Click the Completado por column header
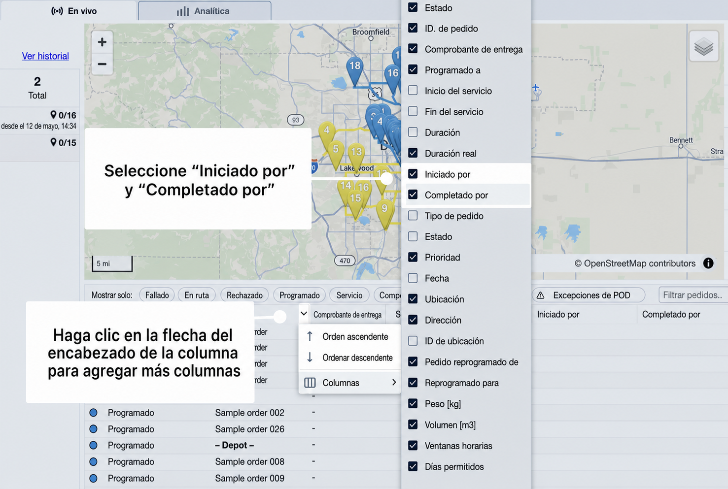The height and width of the screenshot is (489, 728). [671, 314]
